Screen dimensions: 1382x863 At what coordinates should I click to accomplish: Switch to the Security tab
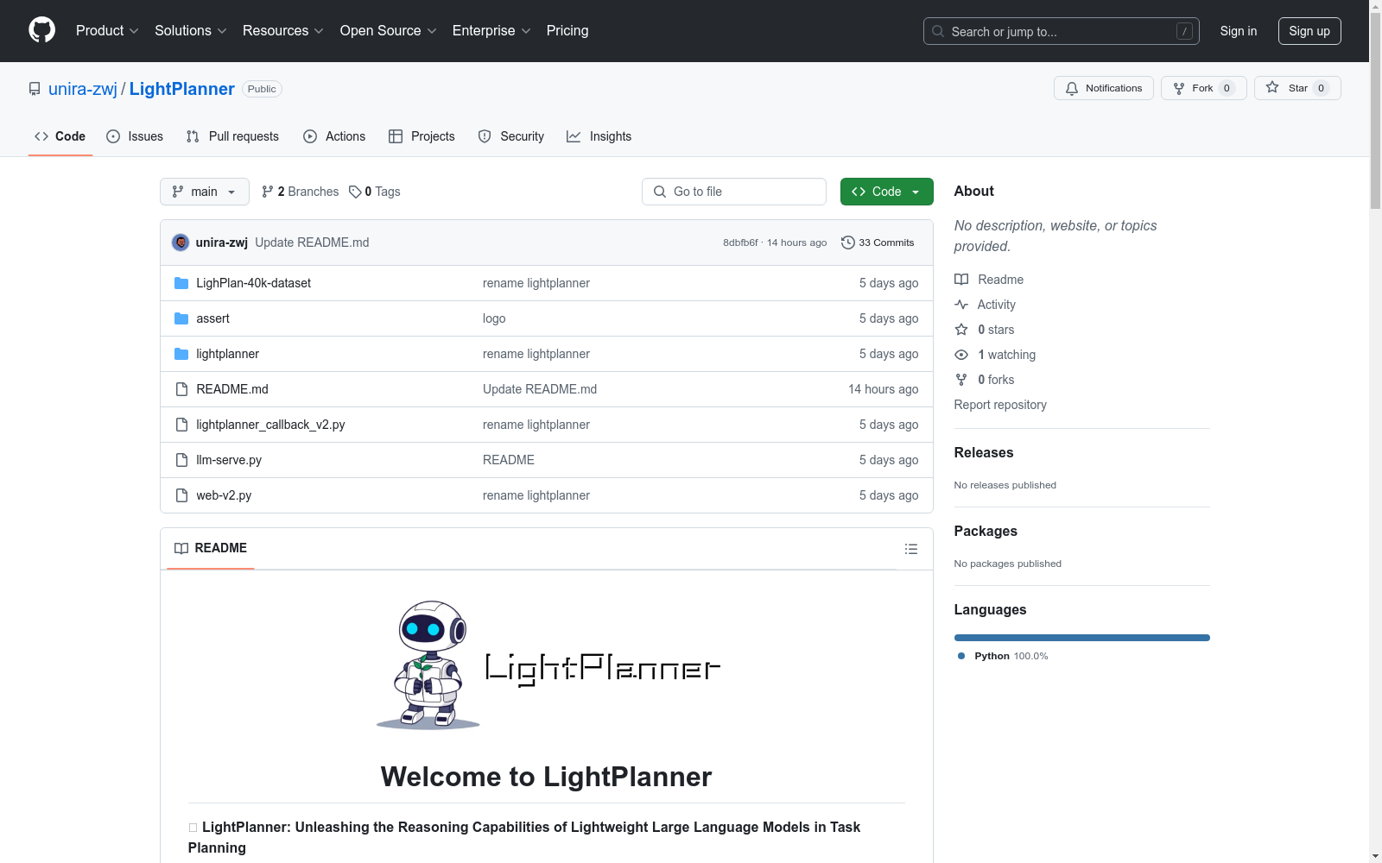point(511,136)
